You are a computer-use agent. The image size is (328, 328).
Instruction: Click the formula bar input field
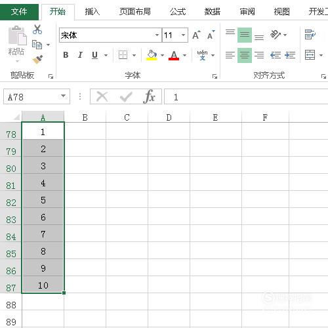[x=246, y=96]
